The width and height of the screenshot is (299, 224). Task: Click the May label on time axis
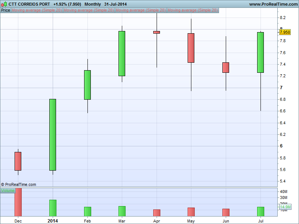click(x=191, y=221)
